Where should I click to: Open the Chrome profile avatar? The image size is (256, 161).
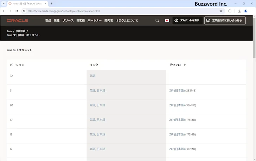click(245, 11)
